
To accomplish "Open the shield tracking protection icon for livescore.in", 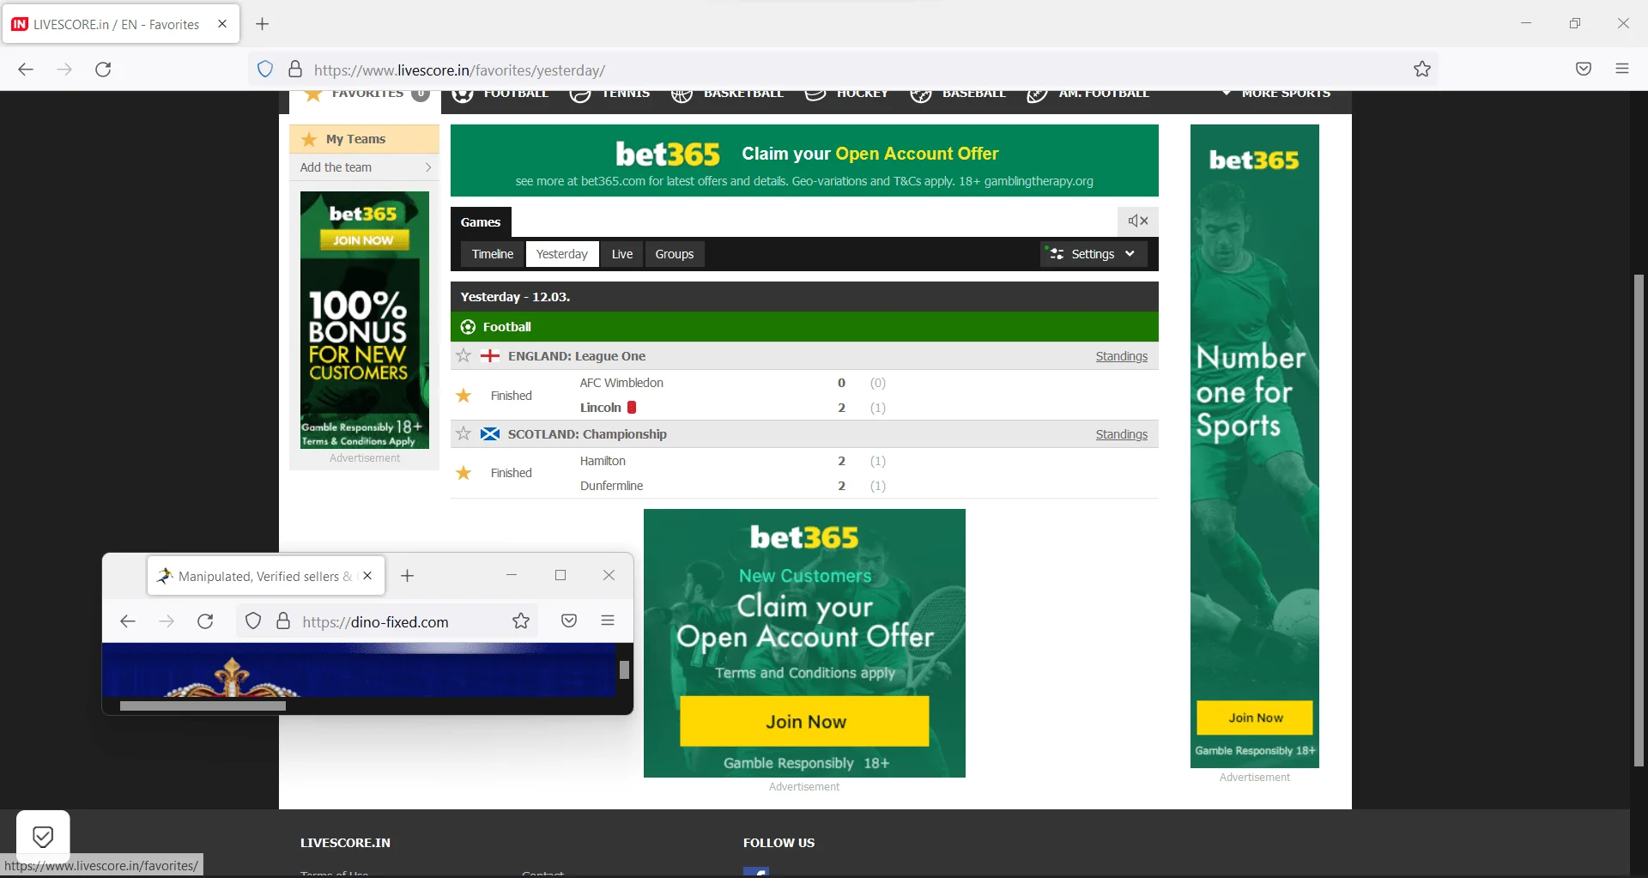I will (265, 70).
